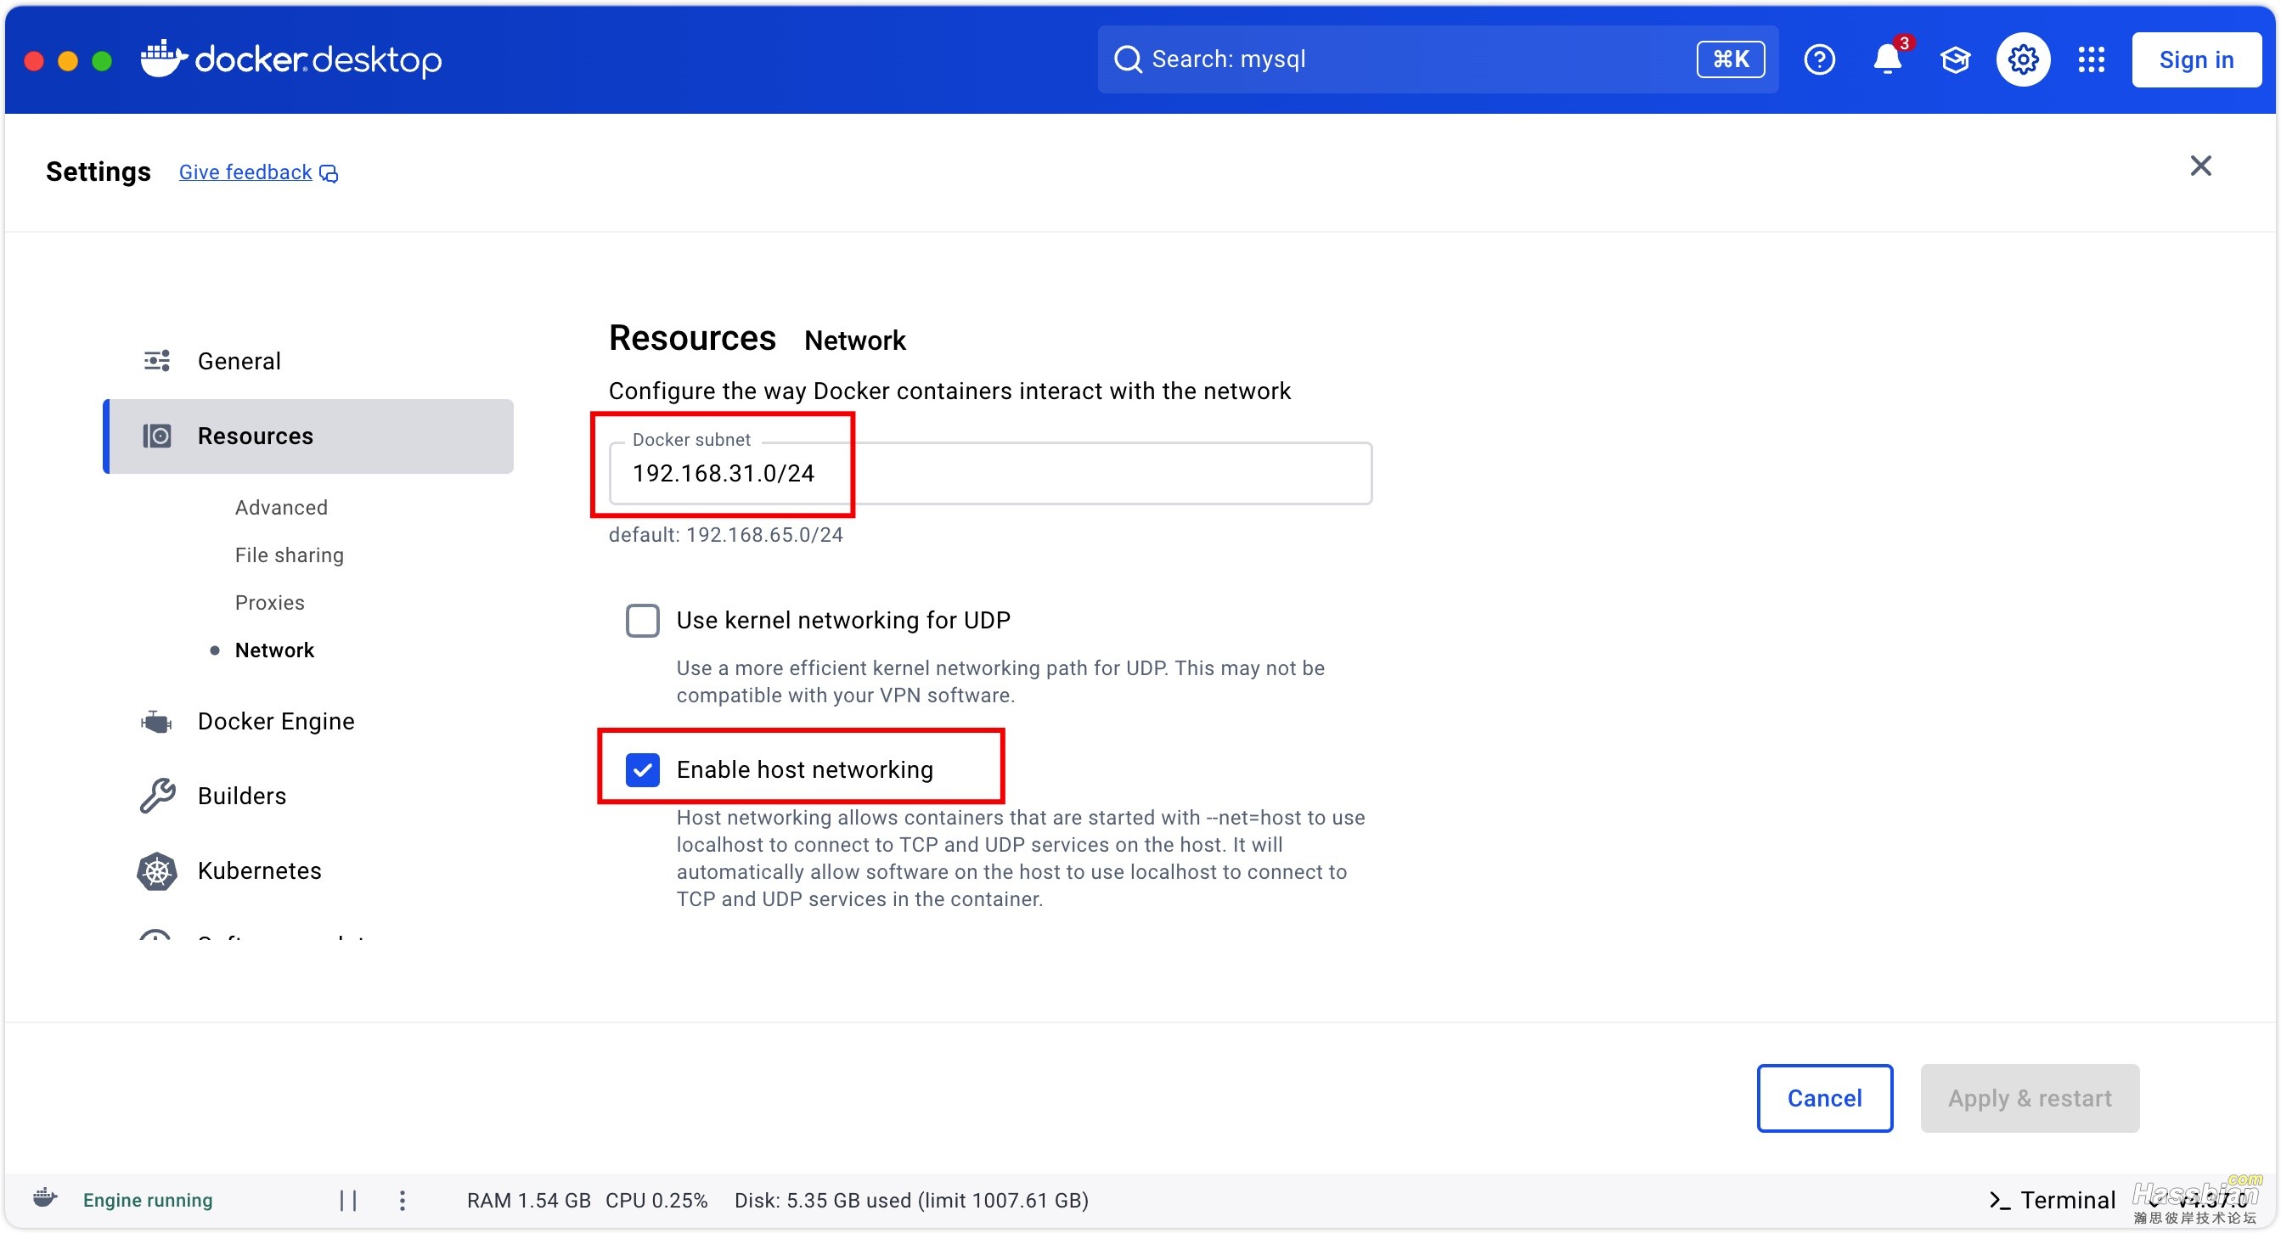Expand the Proxies submenu
This screenshot has width=2281, height=1233.
[x=268, y=601]
